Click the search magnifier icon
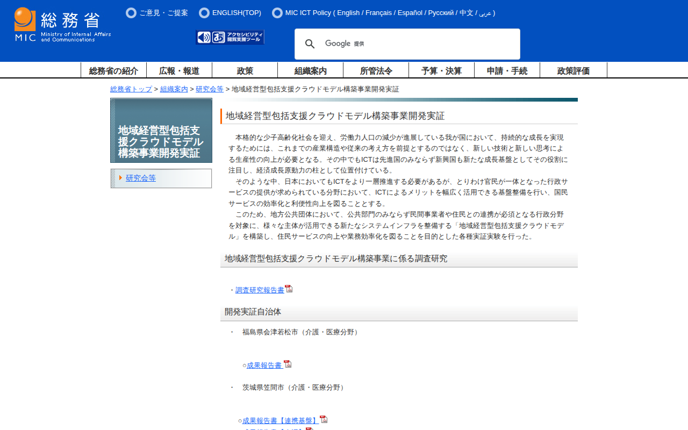Screen dimensions: 688x430 point(310,44)
